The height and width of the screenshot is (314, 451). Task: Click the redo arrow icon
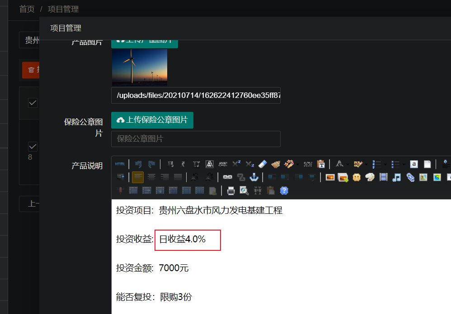point(151,164)
